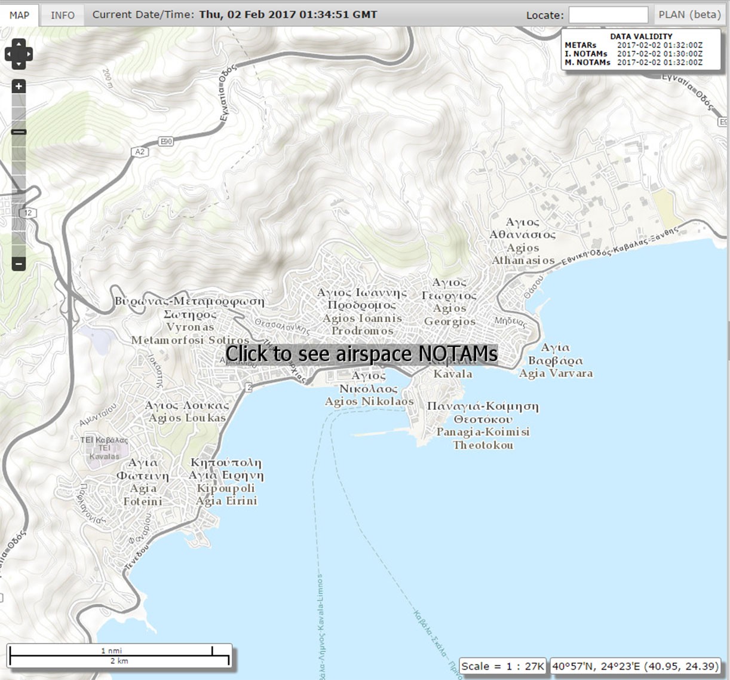This screenshot has width=730, height=680.
Task: Open the PLAN (beta) tab
Action: coord(690,14)
